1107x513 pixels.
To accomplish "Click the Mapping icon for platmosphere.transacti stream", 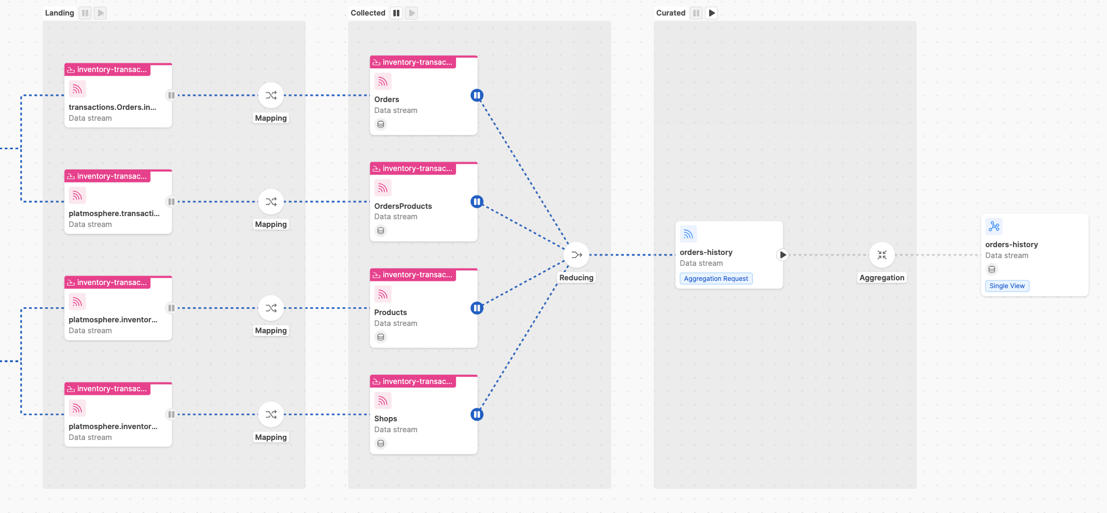I will [x=270, y=202].
